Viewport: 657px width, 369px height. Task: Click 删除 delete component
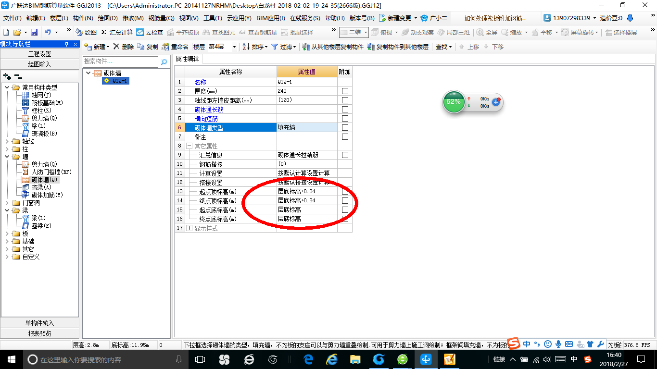pos(124,47)
